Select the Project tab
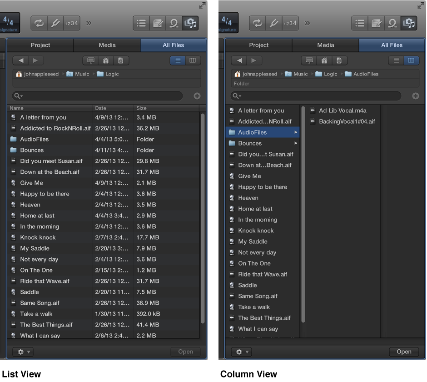The image size is (427, 382). pos(40,45)
